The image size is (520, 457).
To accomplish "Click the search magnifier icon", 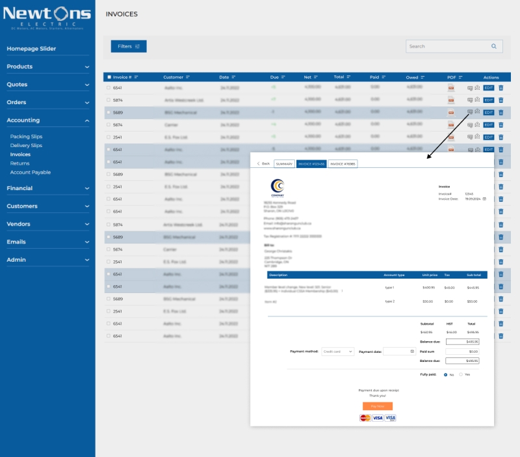I will pyautogui.click(x=494, y=46).
